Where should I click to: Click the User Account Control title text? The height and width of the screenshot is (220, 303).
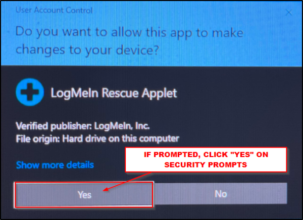tap(54, 10)
